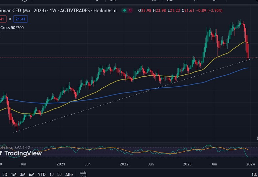Select the YTD time range
The image size is (258, 177).
coord(42,174)
